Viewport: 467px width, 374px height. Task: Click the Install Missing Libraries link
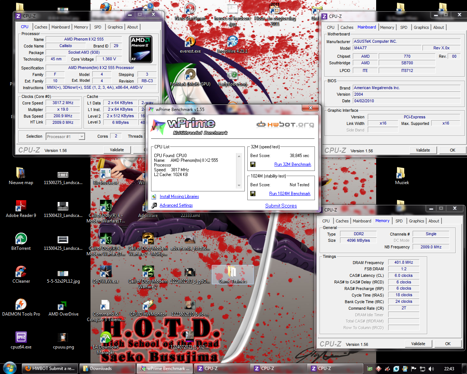click(179, 196)
